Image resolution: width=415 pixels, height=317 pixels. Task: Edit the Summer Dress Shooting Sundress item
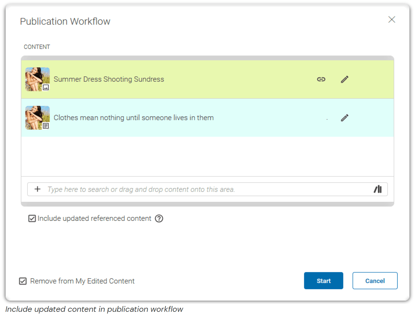(345, 79)
